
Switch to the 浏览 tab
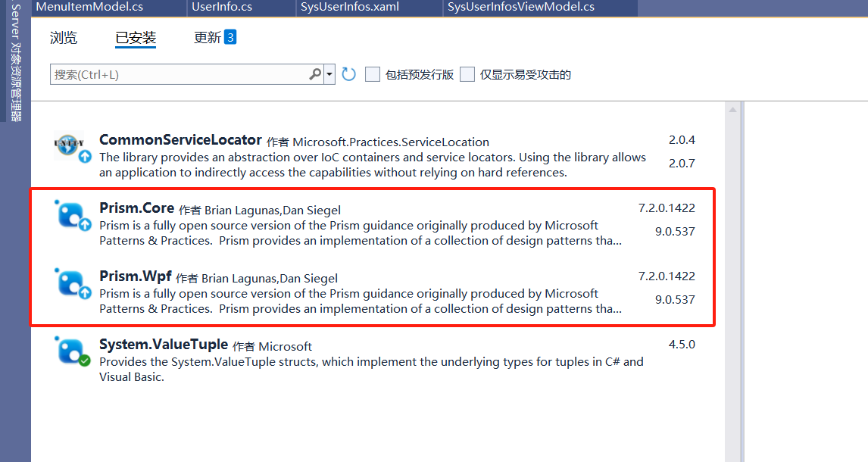pos(64,38)
